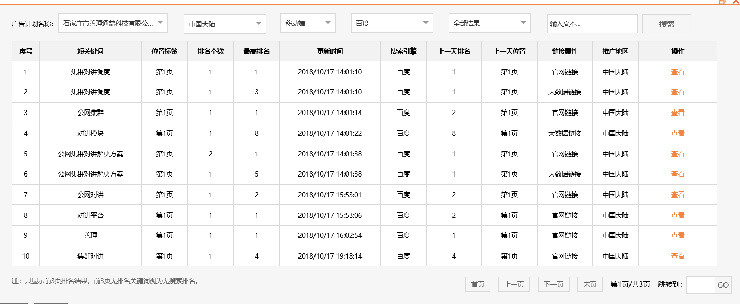The image size is (740, 304).
Task: Open details for keyword 公网对讲
Action: [x=677, y=195]
